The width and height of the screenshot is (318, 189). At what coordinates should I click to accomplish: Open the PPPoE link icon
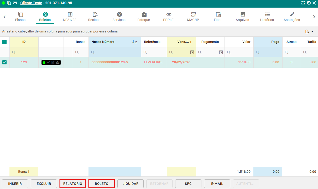coord(169,14)
